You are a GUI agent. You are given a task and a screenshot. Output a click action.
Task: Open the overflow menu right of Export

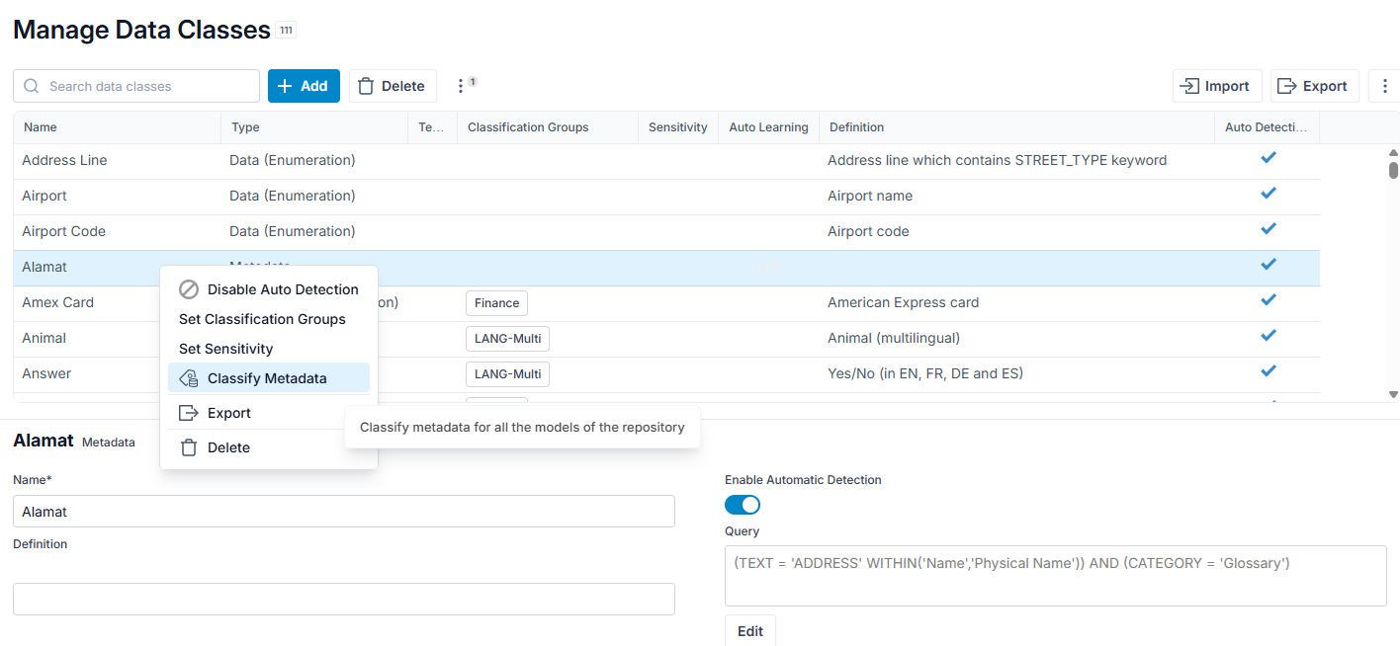pyautogui.click(x=1384, y=86)
